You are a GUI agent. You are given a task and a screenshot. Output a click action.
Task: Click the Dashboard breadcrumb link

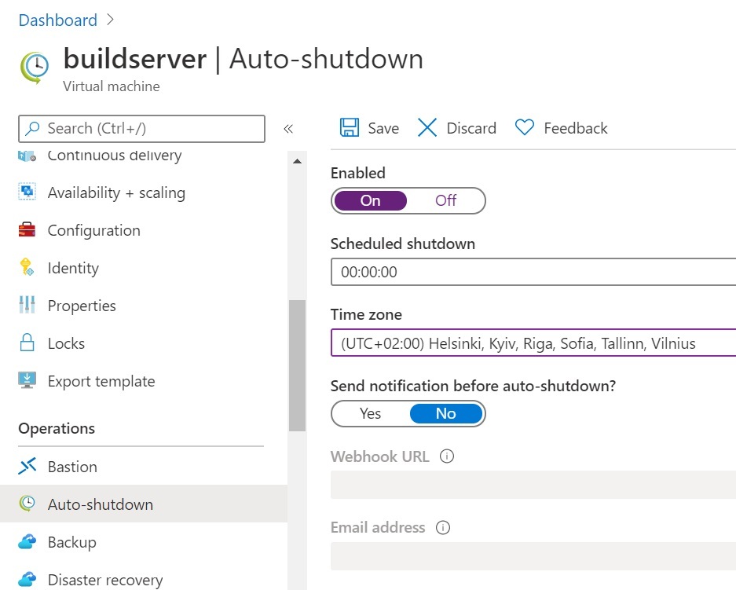tap(58, 20)
